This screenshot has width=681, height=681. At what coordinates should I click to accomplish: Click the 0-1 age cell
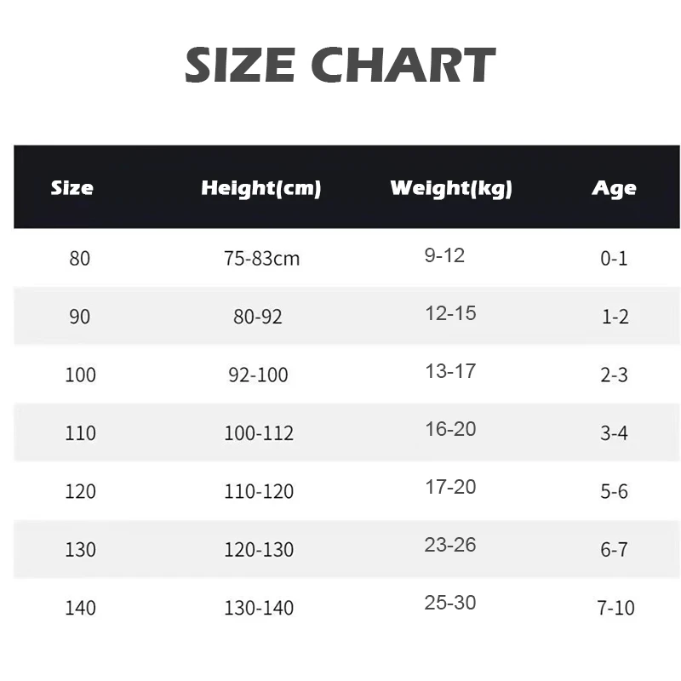point(614,259)
